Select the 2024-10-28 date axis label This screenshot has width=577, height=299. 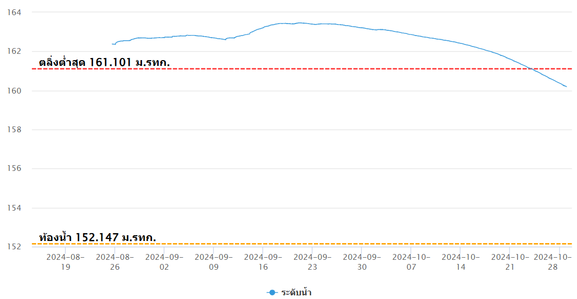click(x=552, y=262)
